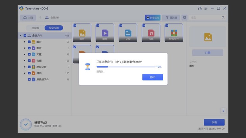Screen dimensions: 246x138
Task: Uncheck the 壓縮文件 checkbox in sidebar
Action: pyautogui.click(x=29, y=67)
